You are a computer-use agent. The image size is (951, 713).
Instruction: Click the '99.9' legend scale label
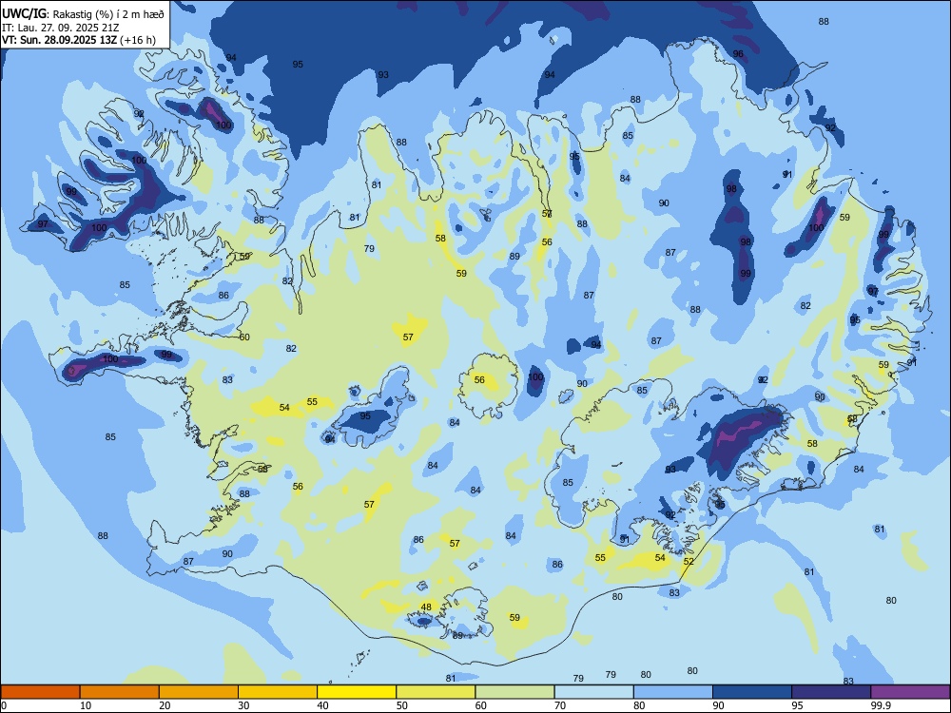tap(880, 705)
